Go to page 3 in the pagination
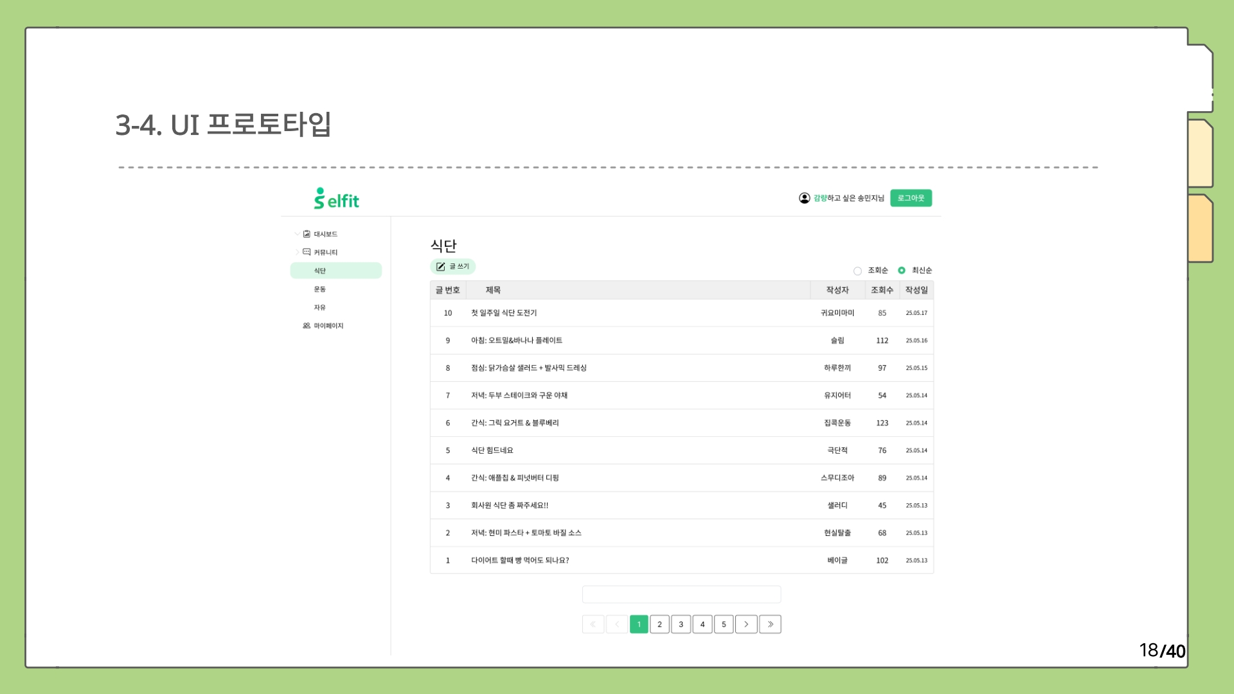The image size is (1234, 694). (681, 625)
